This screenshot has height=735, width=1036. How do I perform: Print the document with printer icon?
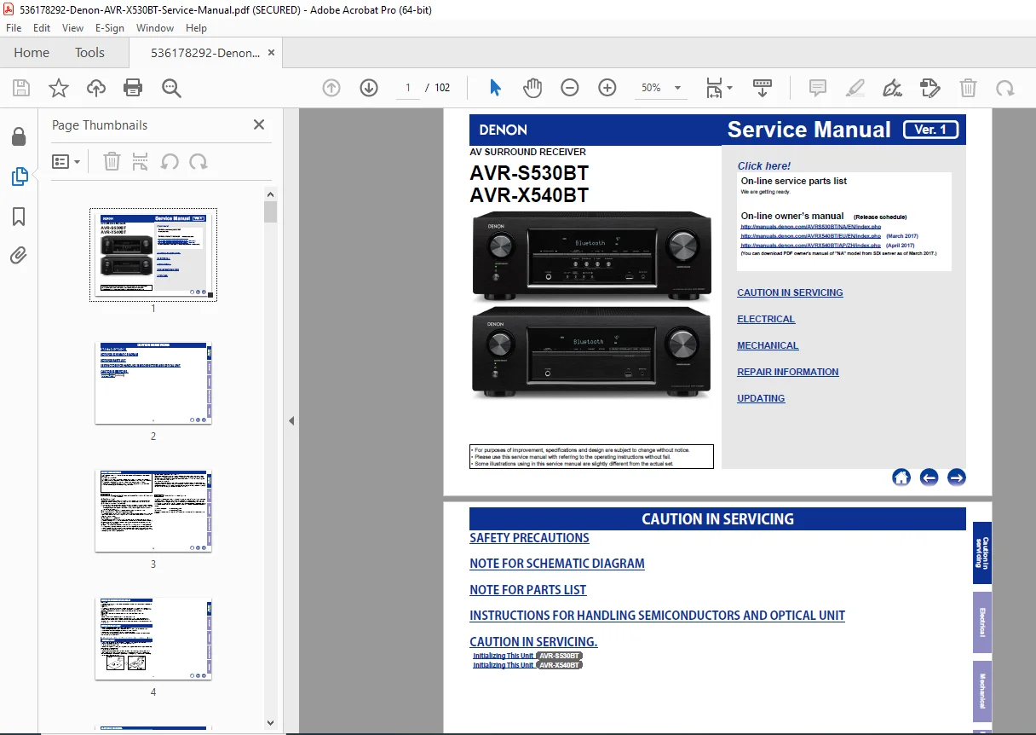click(133, 88)
